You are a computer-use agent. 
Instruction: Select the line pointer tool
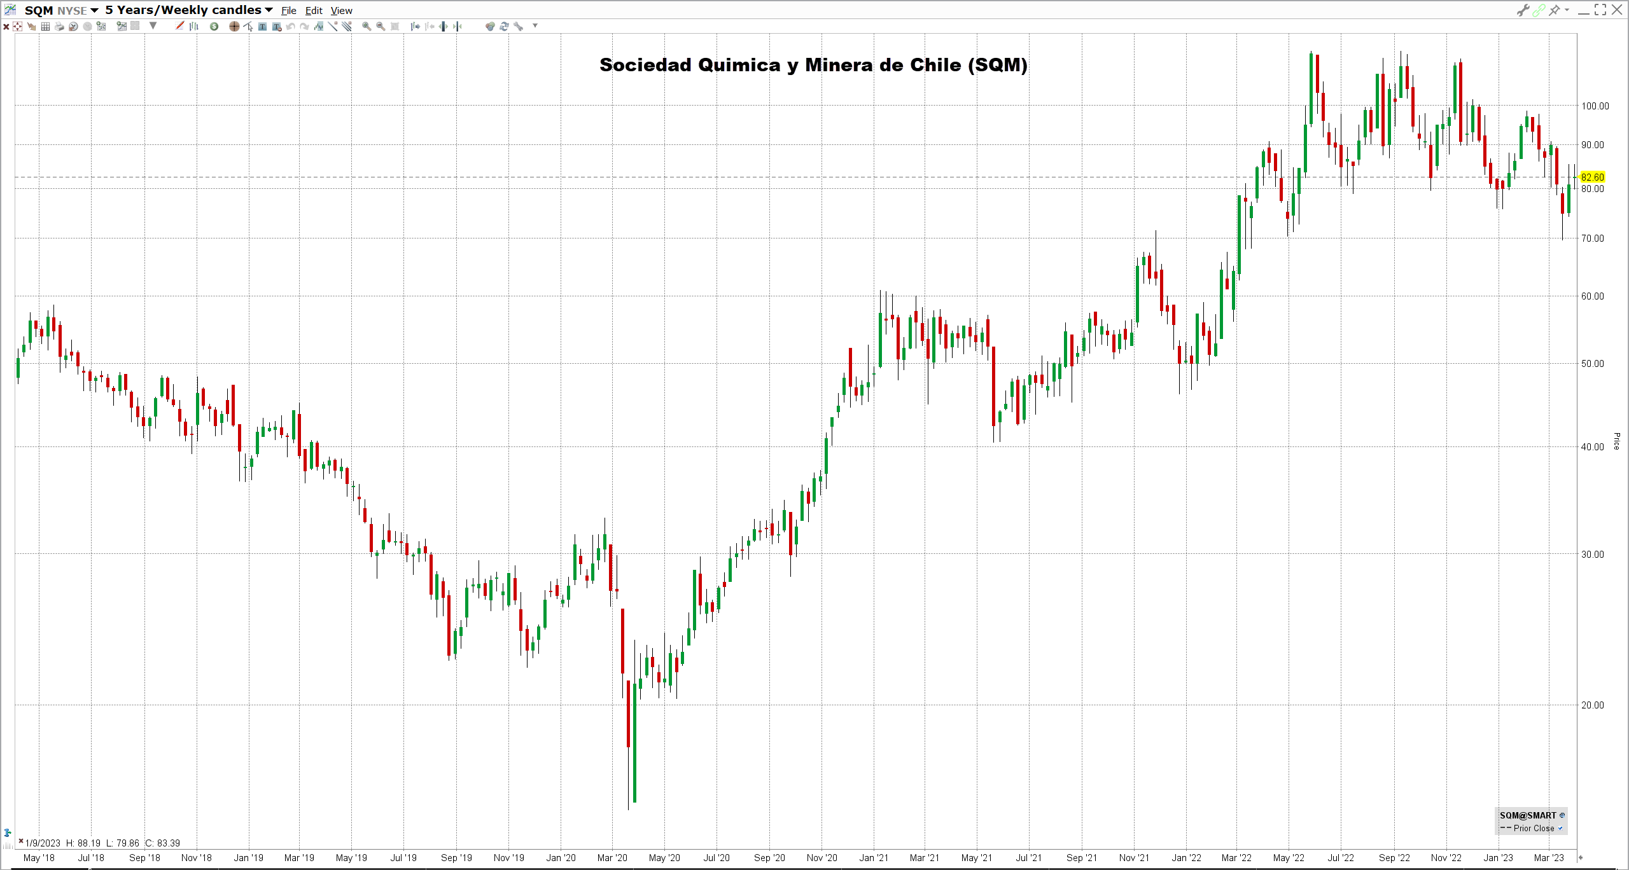pos(248,26)
